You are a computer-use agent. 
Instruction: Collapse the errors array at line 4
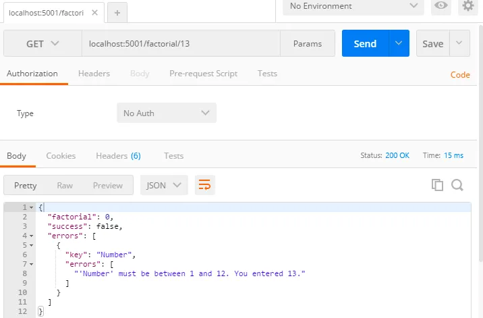32,236
